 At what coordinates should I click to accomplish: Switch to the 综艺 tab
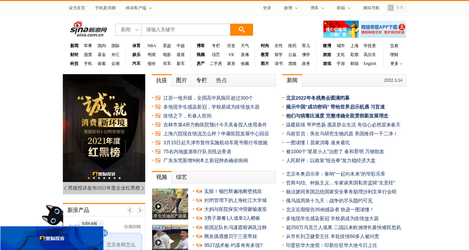click(x=182, y=177)
